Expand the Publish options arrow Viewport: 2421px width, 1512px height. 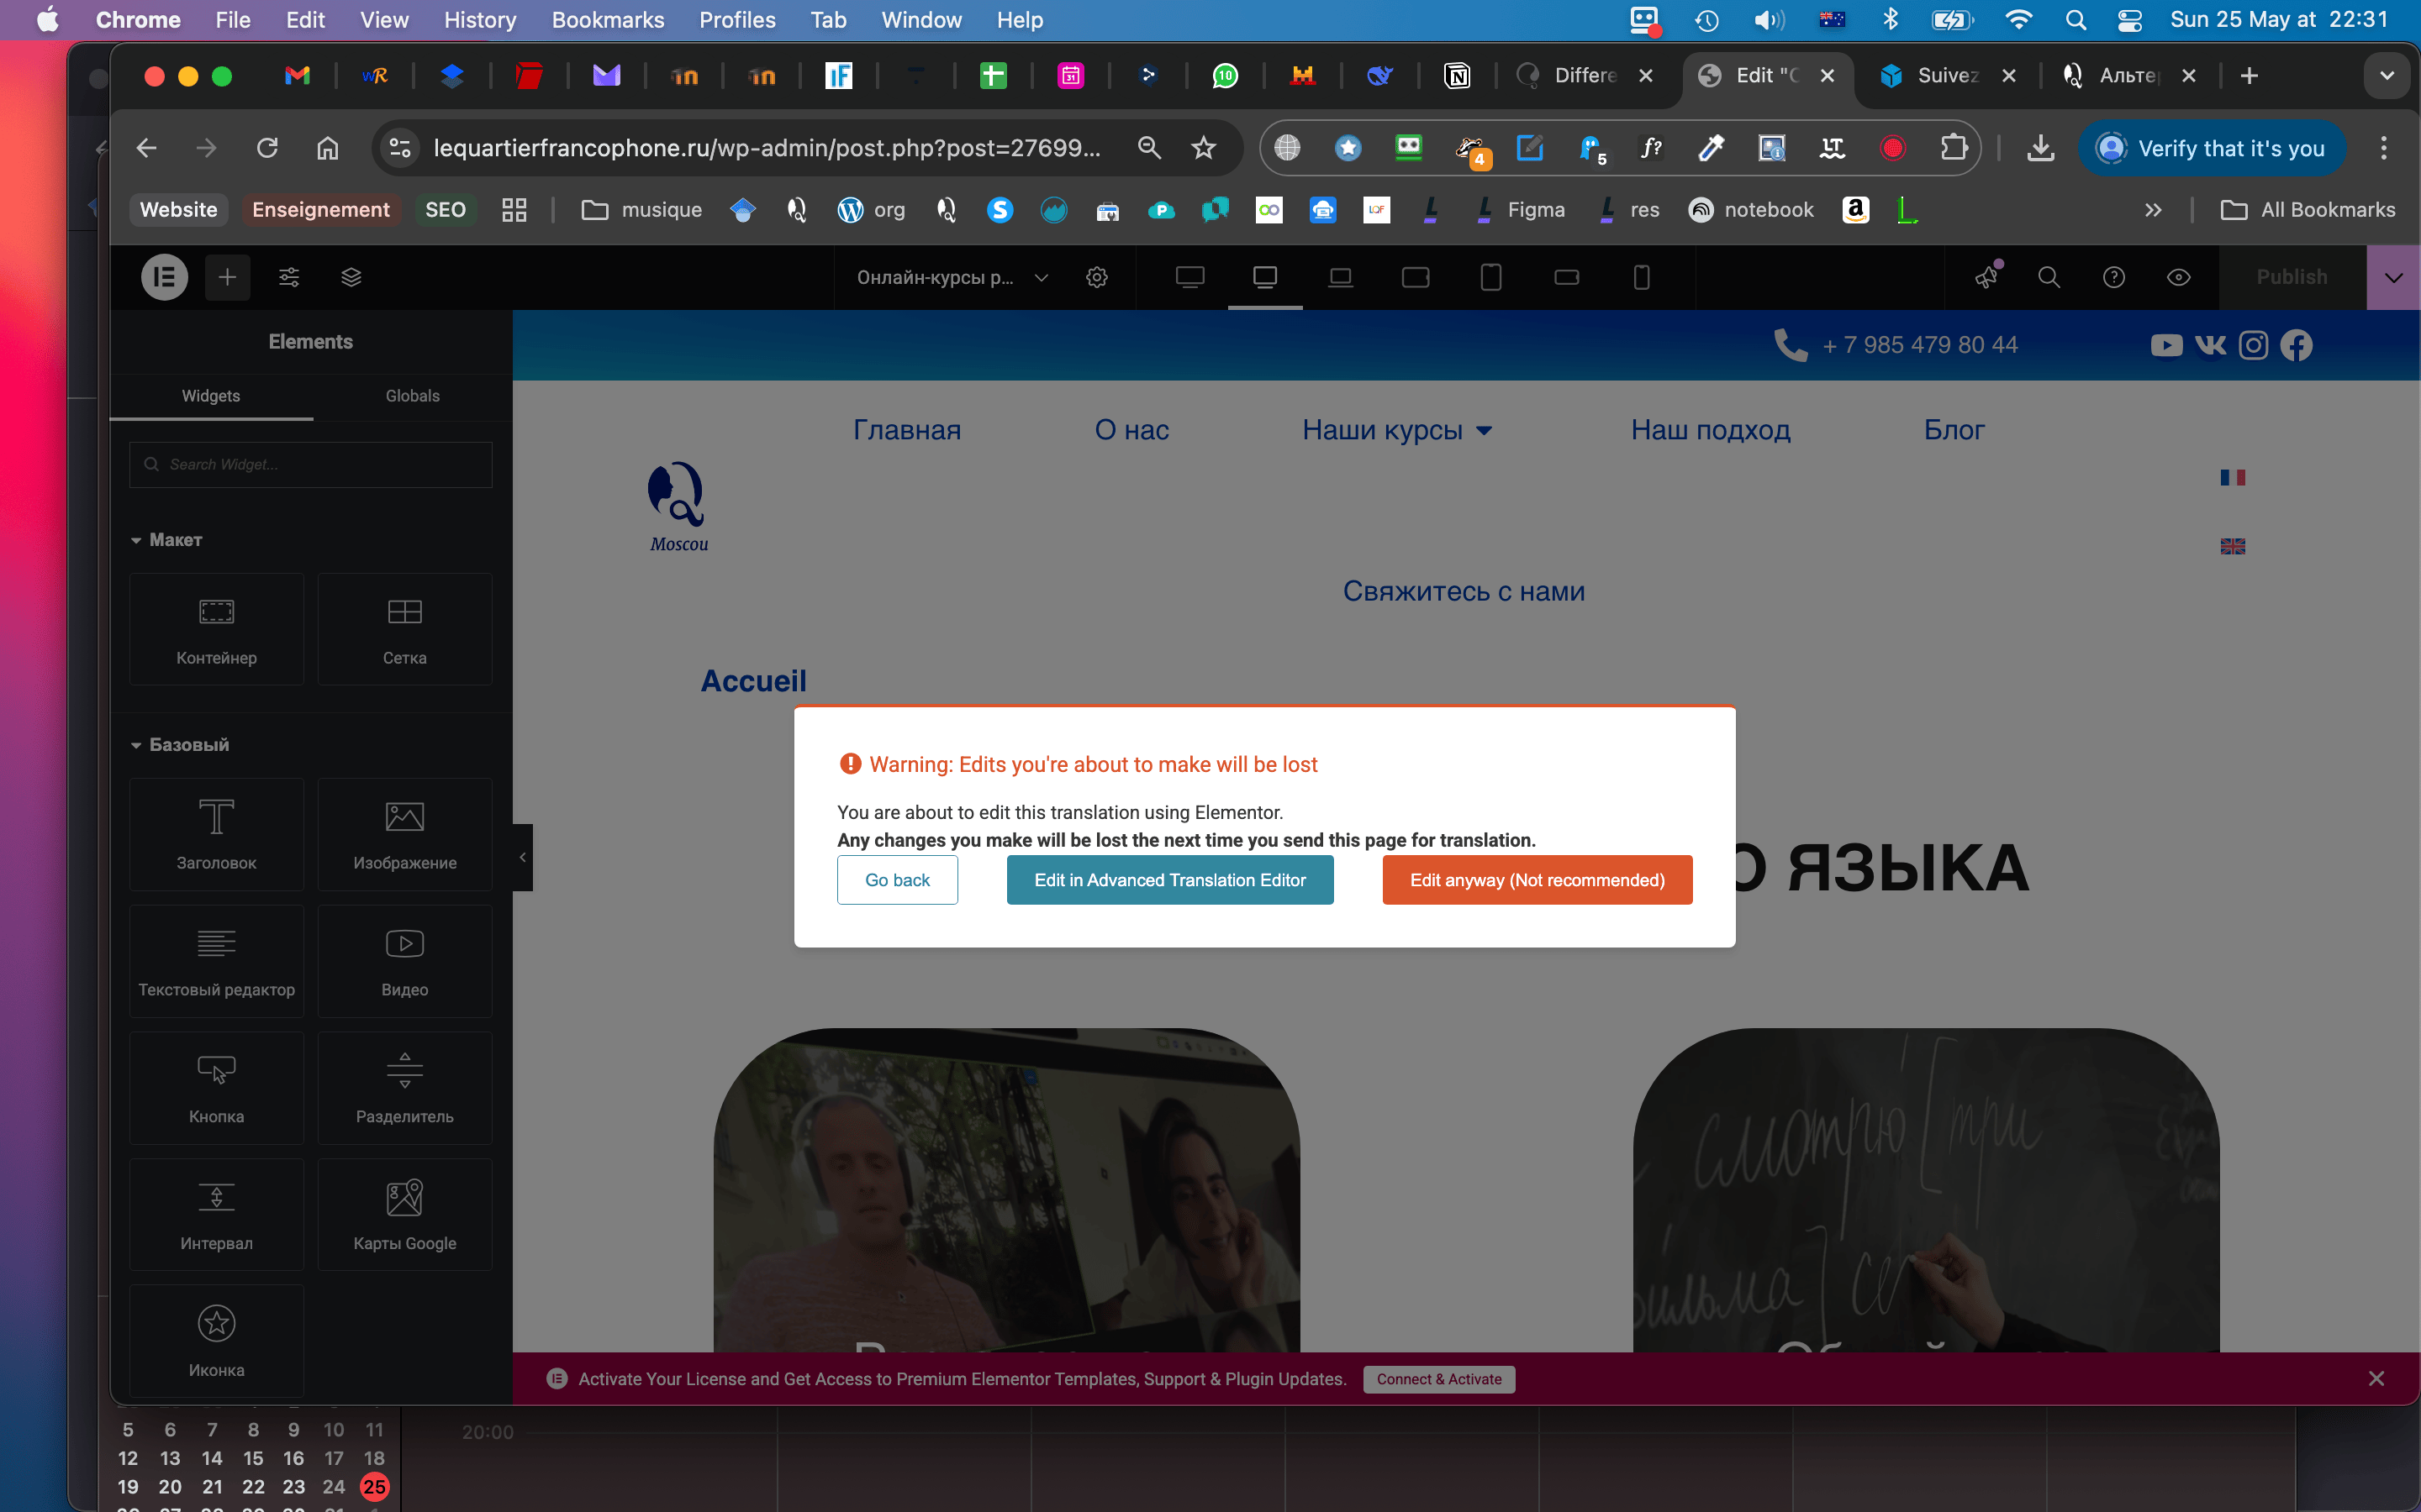tap(2394, 277)
